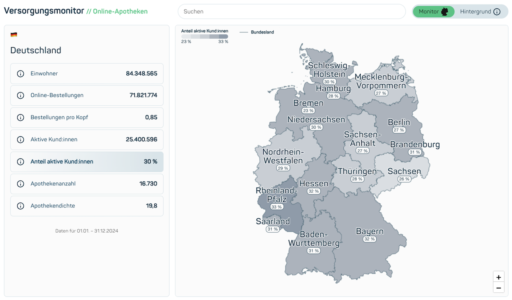
Task: Click the Suchen search field
Action: 291,12
